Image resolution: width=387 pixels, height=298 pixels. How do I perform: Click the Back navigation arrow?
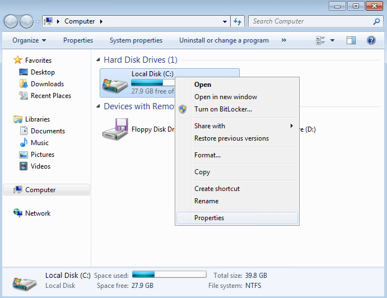[11, 21]
